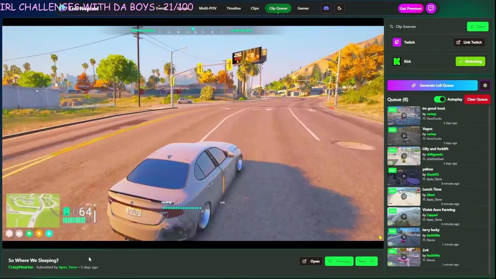Image resolution: width=496 pixels, height=279 pixels.
Task: Select the Clip Queue tab
Action: (278, 8)
